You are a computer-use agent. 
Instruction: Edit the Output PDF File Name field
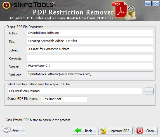click(x=64, y=99)
